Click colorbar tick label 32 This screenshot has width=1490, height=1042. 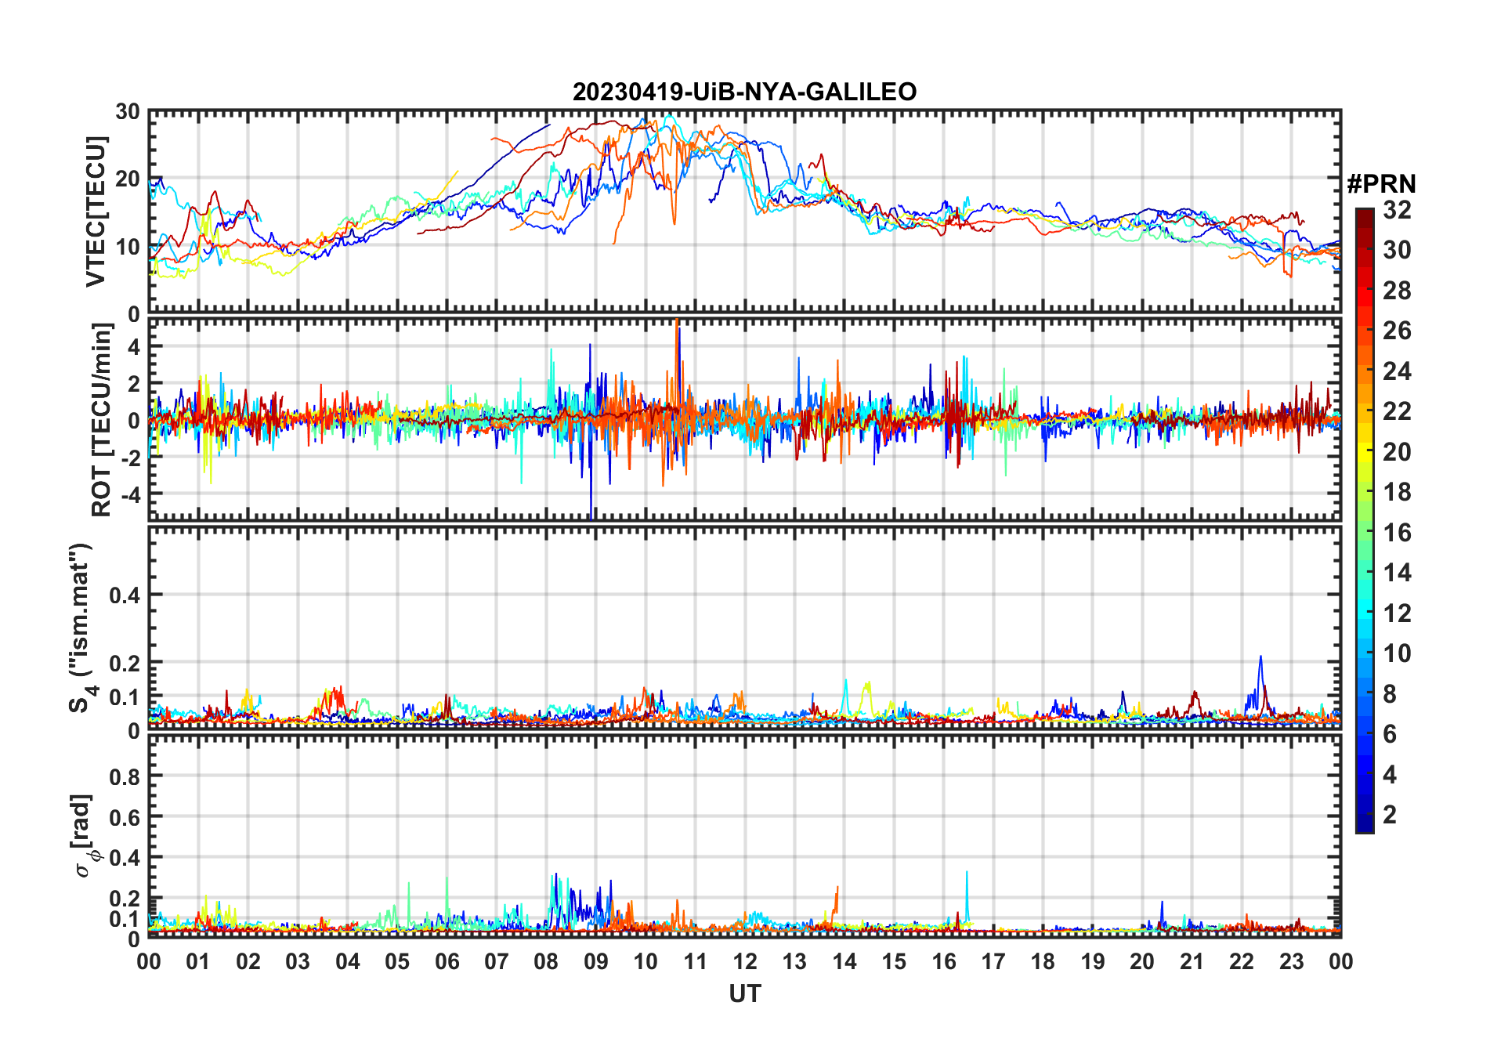1397,210
